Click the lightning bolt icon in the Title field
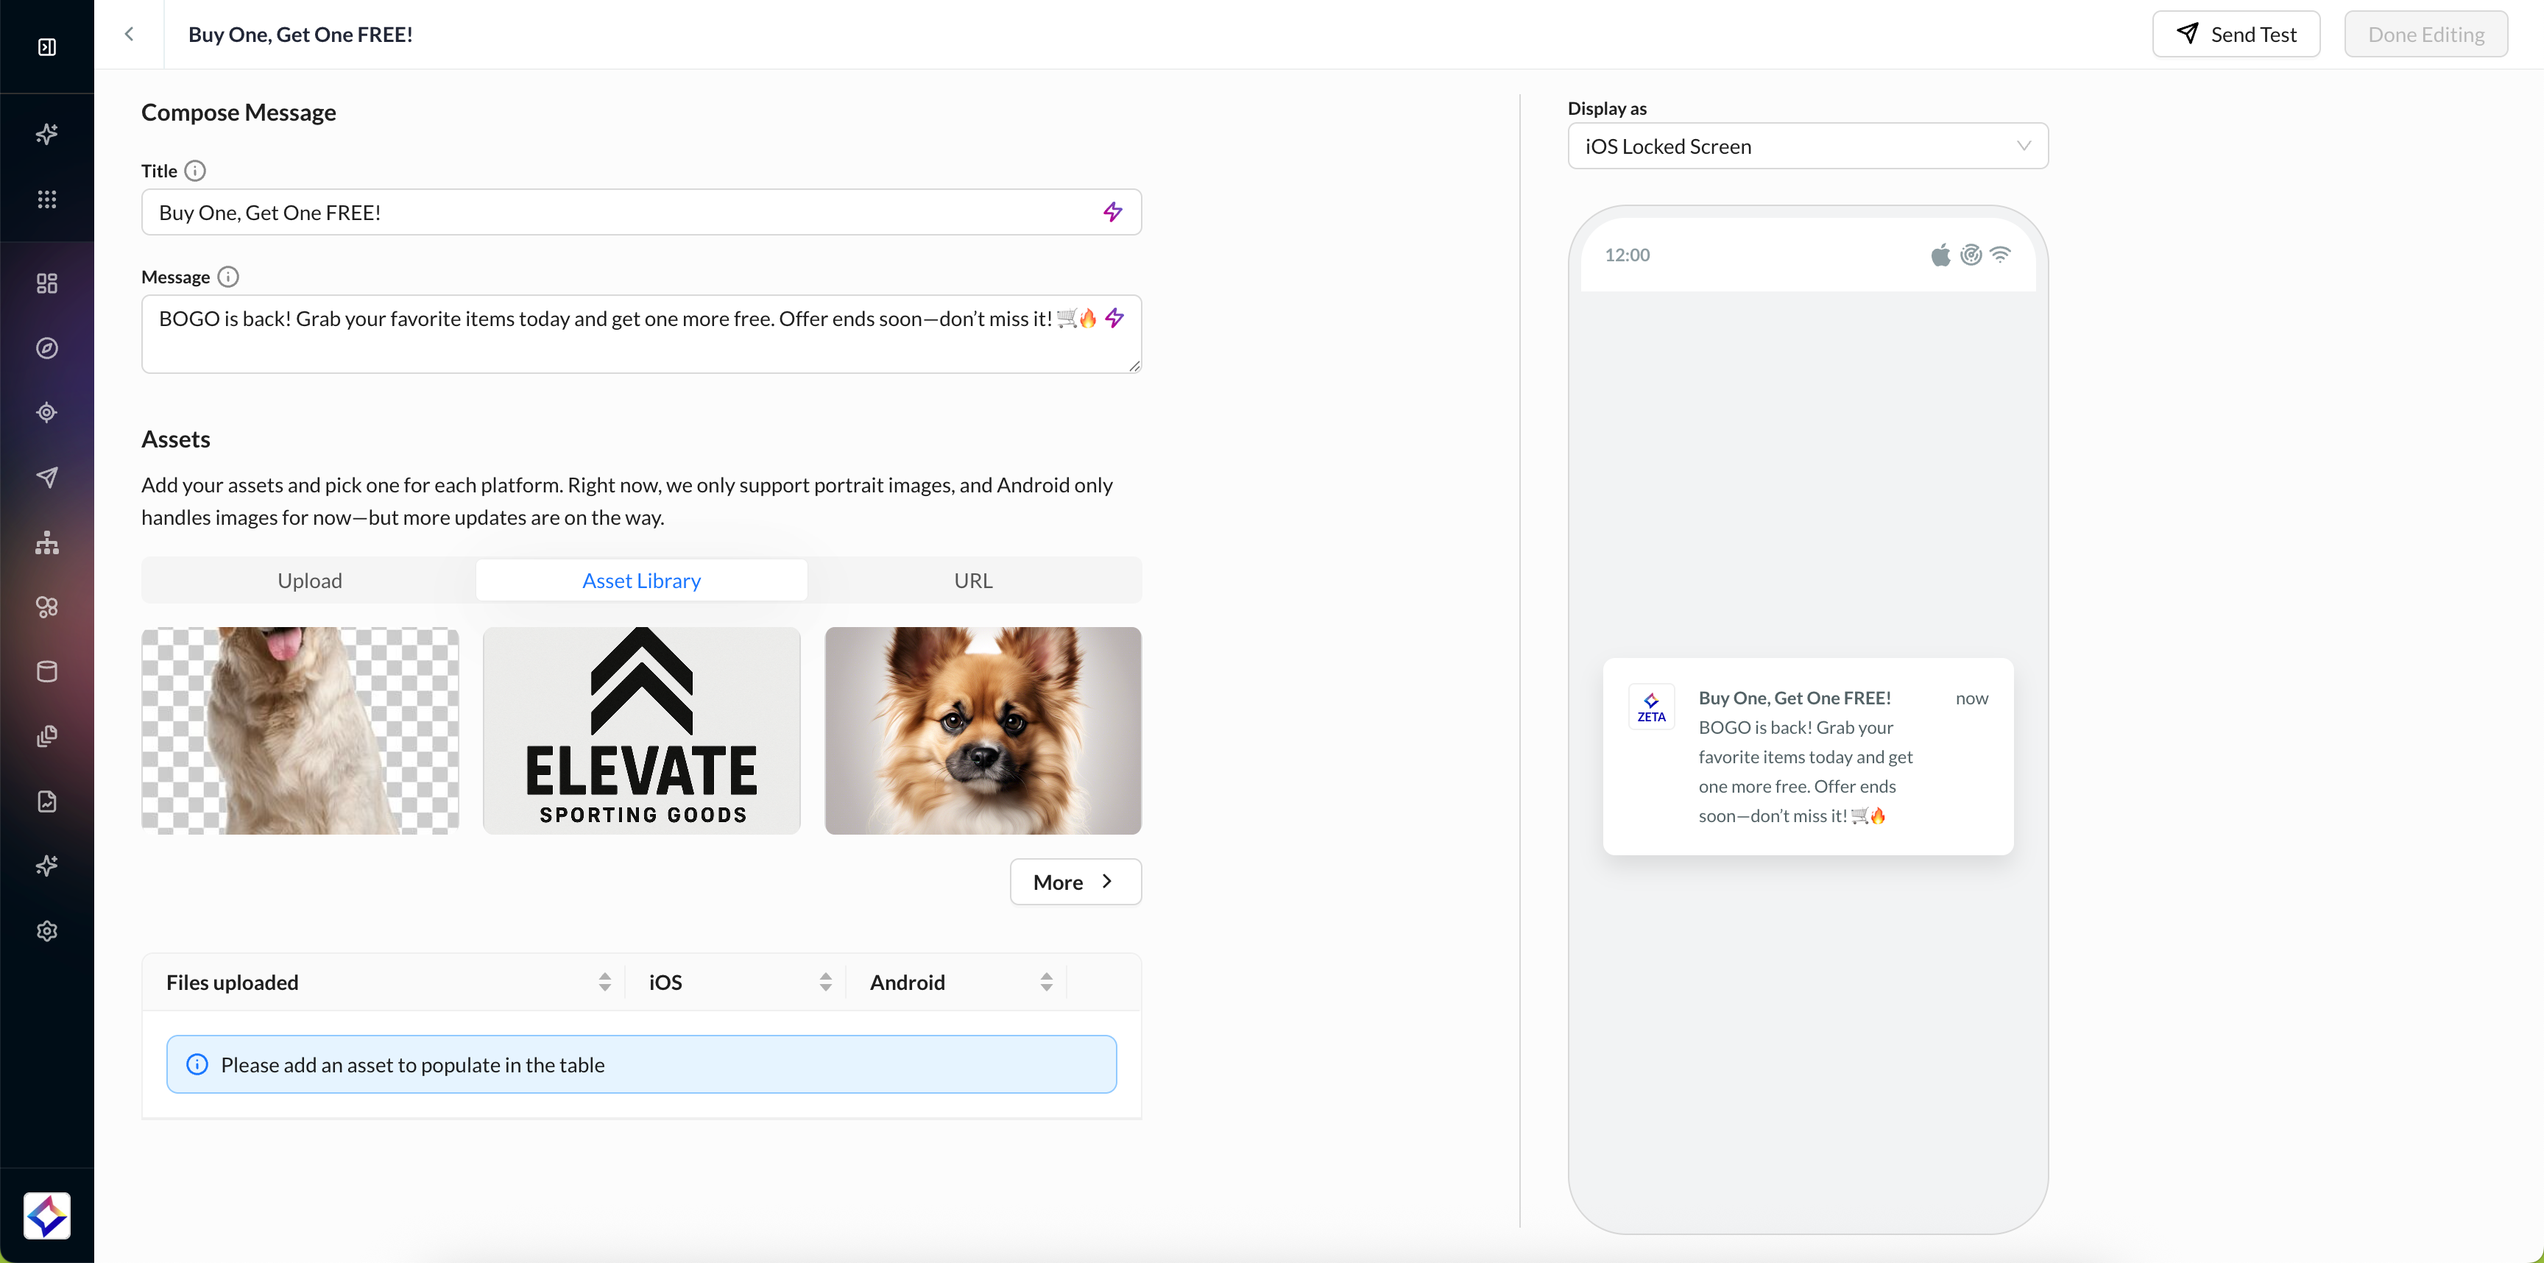This screenshot has width=2544, height=1263. tap(1112, 212)
